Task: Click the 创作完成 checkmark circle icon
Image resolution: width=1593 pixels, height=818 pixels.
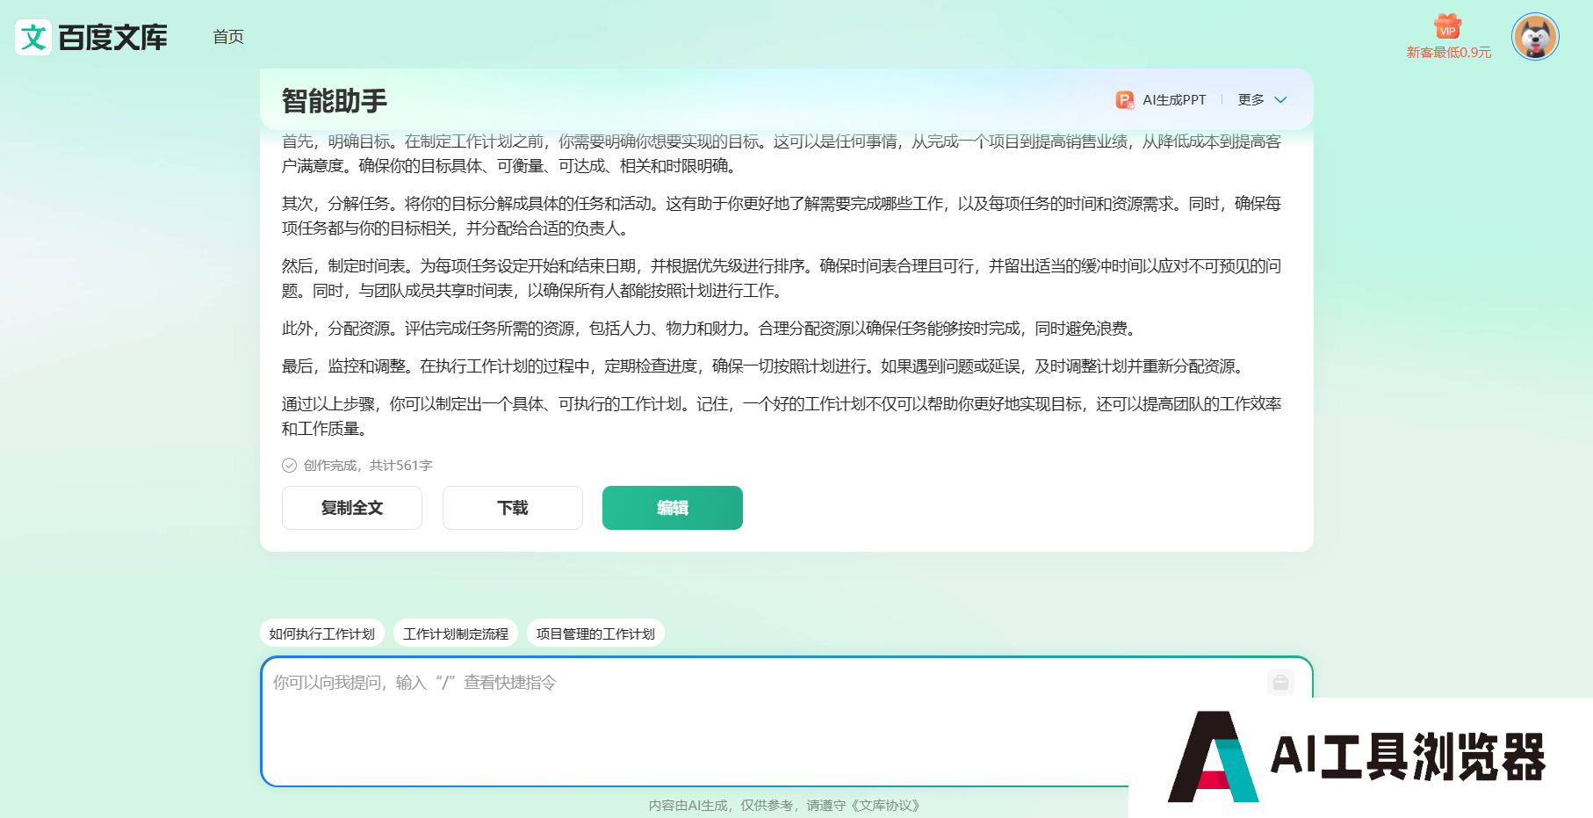Action: pyautogui.click(x=289, y=466)
